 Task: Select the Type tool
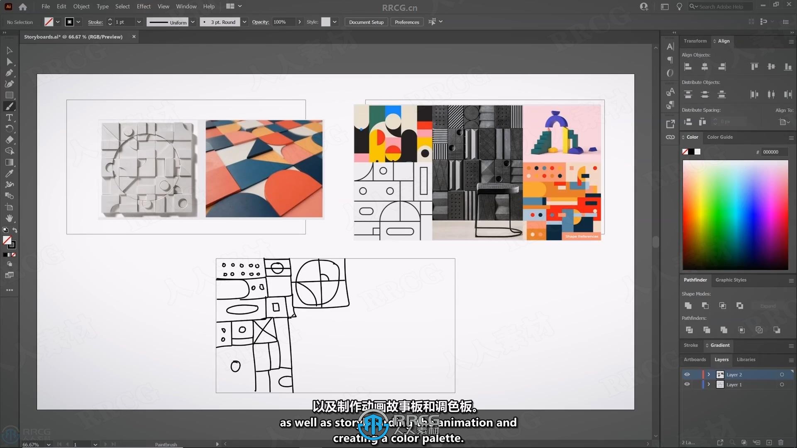tap(9, 117)
